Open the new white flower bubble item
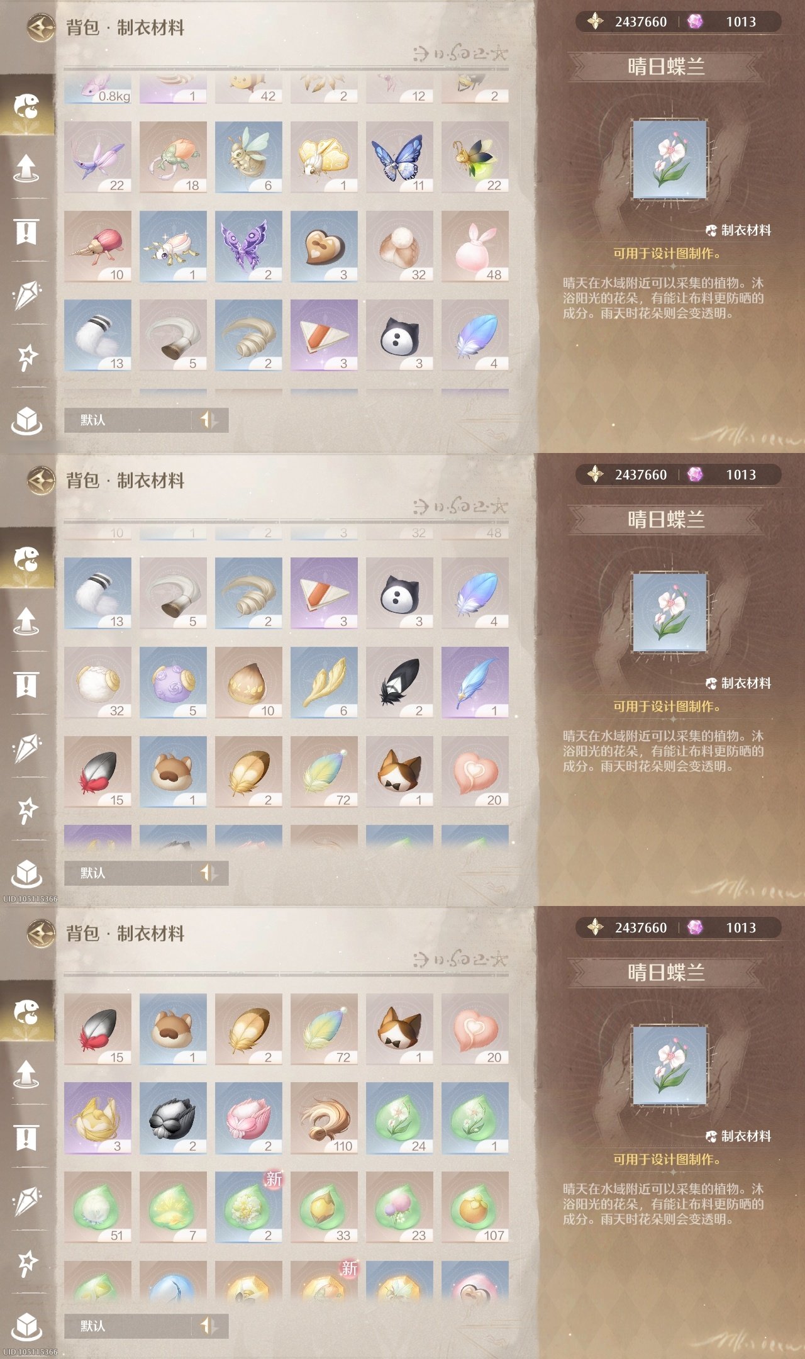The image size is (805, 1359). (248, 1207)
